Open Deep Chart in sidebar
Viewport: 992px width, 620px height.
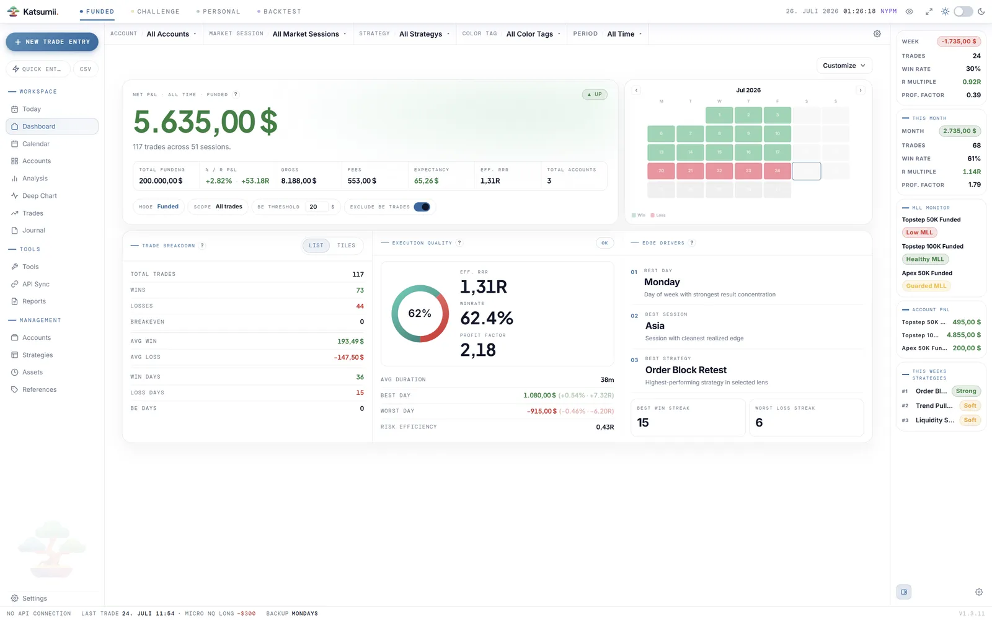[x=52, y=196]
